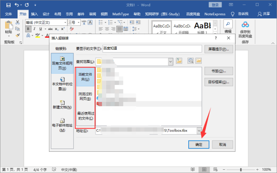This screenshot has width=277, height=173.
Task: Expand the 地址 address dropdown arrow
Action: pos(199,131)
